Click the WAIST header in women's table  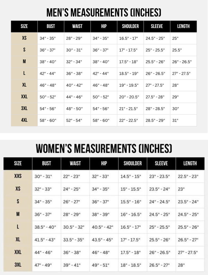(75, 163)
